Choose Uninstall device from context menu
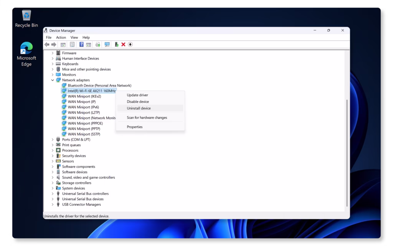 150,108
